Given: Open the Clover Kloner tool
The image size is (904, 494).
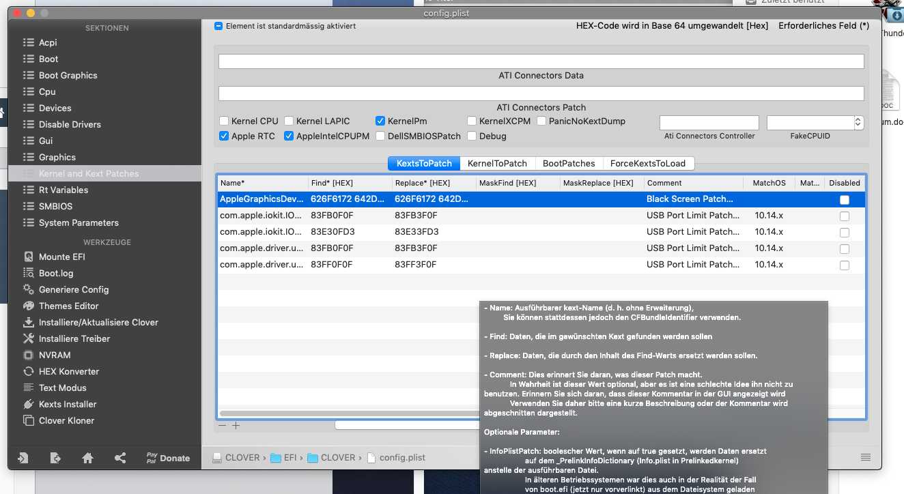Looking at the screenshot, I should click(66, 420).
